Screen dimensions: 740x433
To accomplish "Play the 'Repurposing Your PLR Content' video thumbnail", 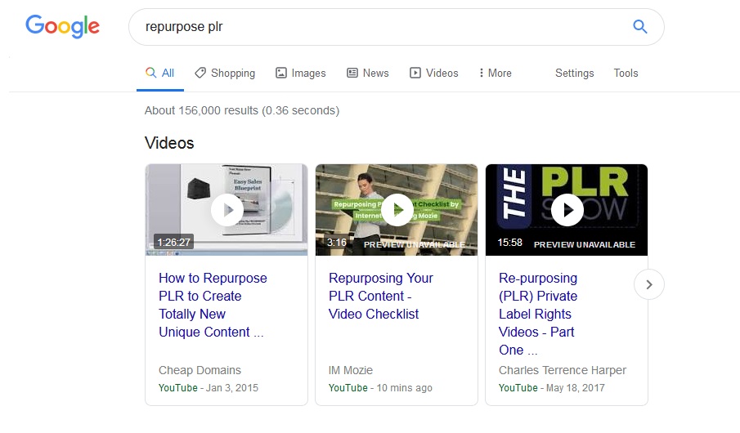I will tap(397, 210).
